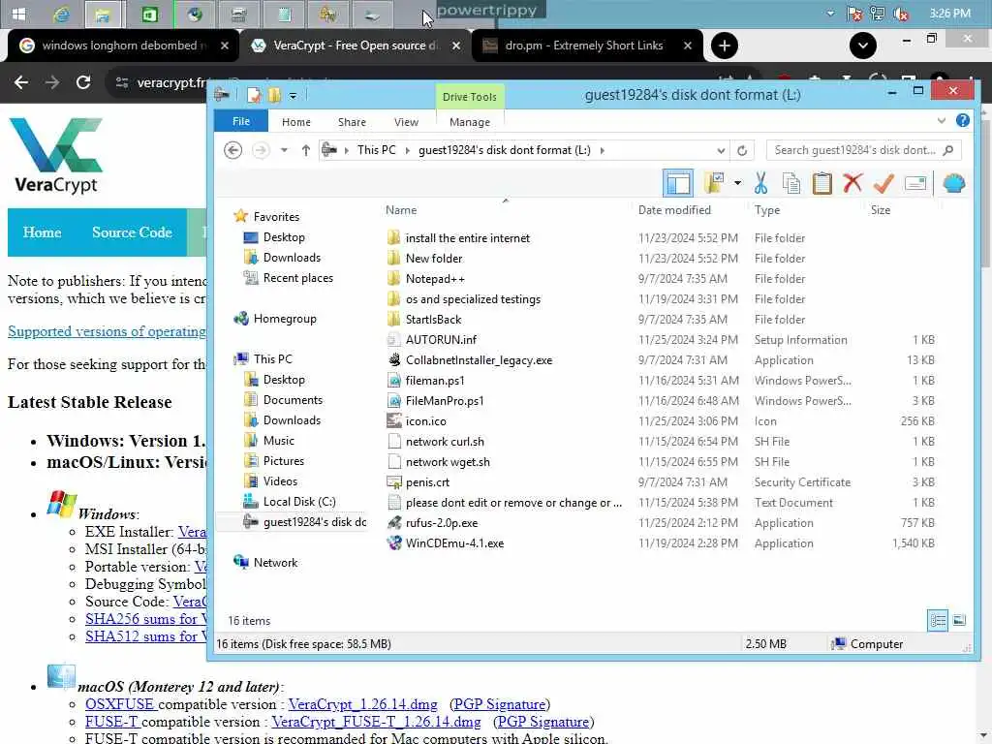Viewport: 992px width, 744px height.
Task: Click the properties icon in quick access toolbar
Action: 254,96
